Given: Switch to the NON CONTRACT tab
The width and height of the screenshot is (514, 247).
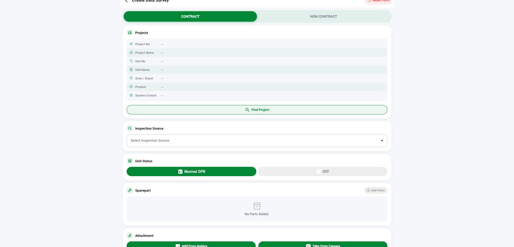Looking at the screenshot, I should pos(323,17).
